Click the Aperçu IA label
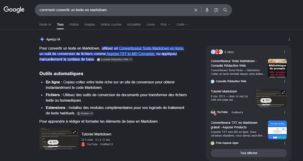The width and height of the screenshot is (303, 161). click(53, 39)
